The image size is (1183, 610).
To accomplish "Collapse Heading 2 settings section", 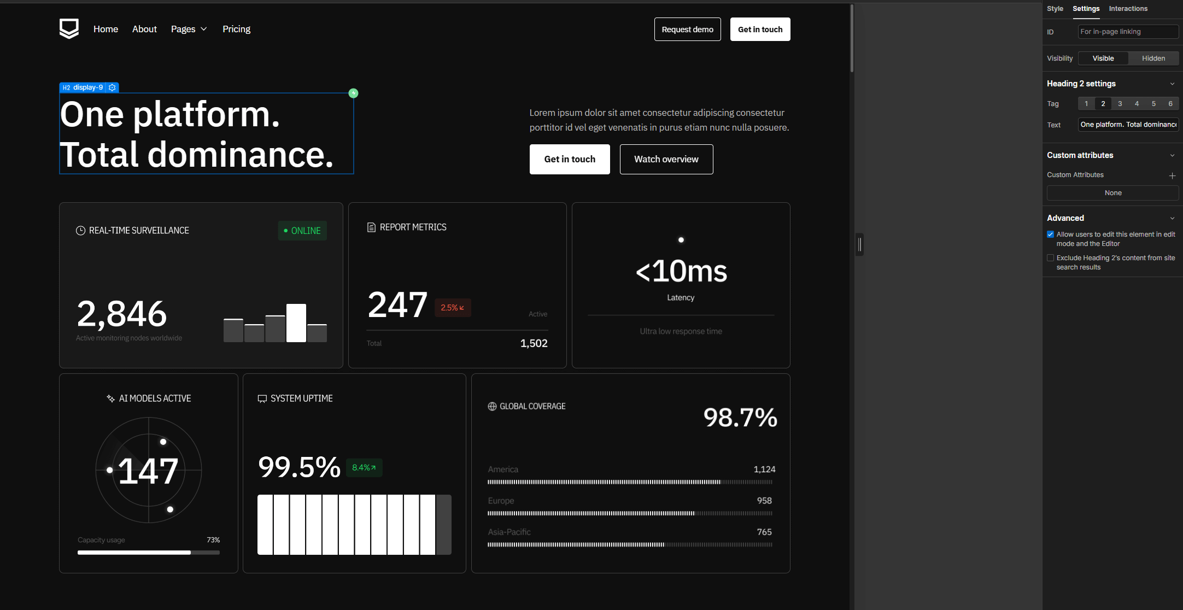I will (x=1172, y=84).
